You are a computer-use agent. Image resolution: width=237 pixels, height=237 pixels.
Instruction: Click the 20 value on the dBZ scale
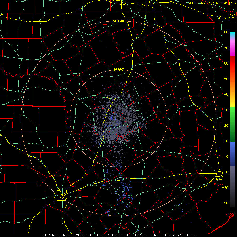pos(226,125)
